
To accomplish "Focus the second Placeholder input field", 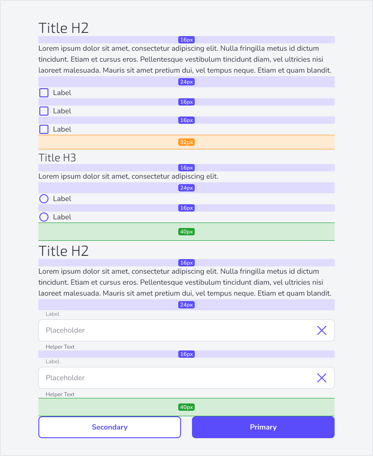I will [186, 378].
